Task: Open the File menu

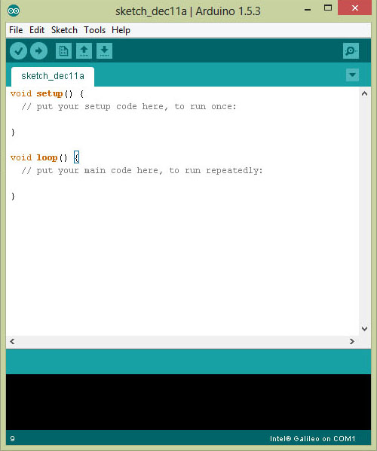Action: point(16,30)
